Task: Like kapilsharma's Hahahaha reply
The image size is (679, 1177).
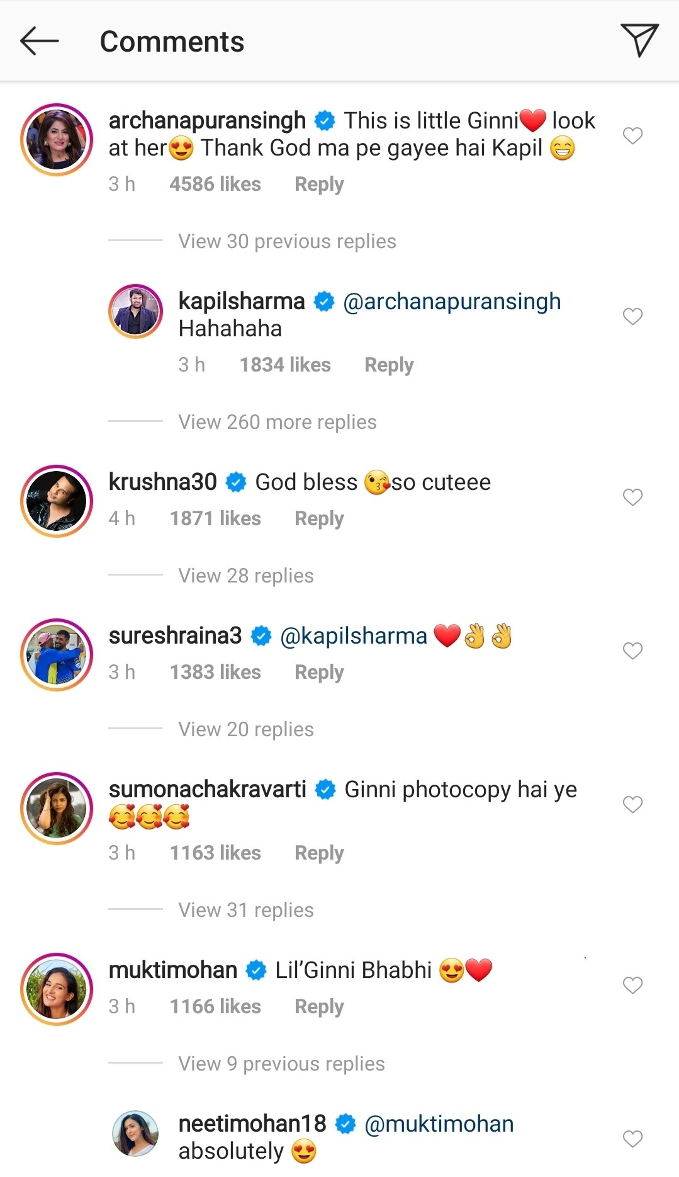Action: click(x=632, y=316)
